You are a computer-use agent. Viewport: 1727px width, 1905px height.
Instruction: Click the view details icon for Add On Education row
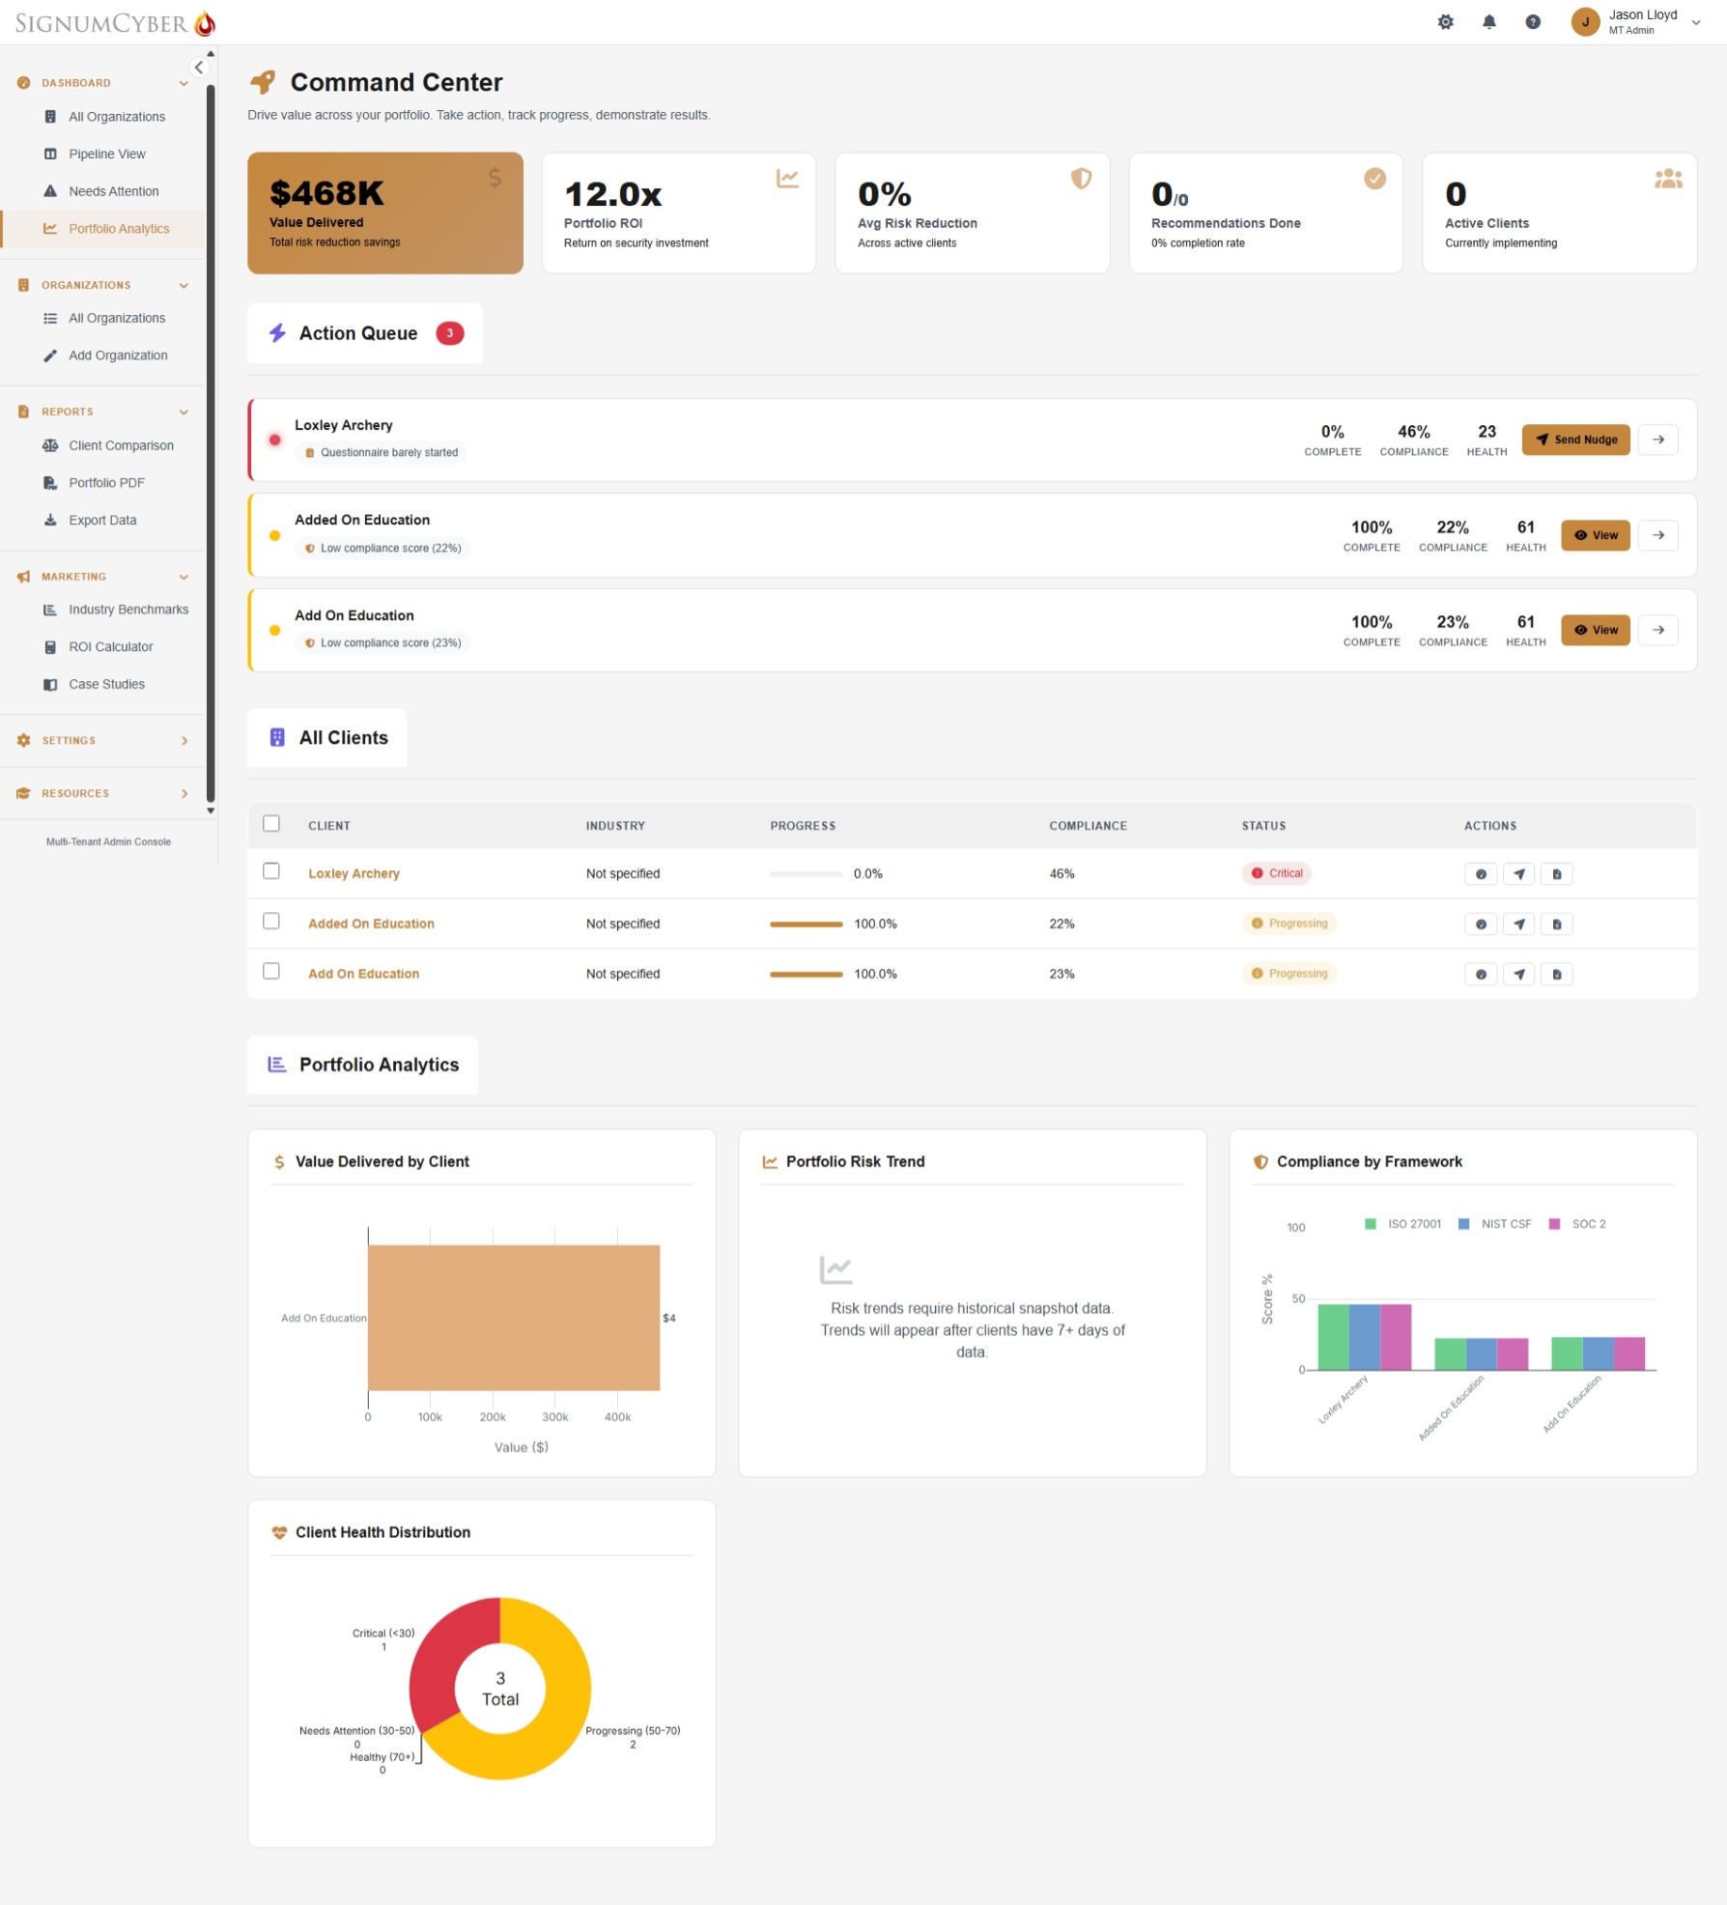[x=1480, y=974]
